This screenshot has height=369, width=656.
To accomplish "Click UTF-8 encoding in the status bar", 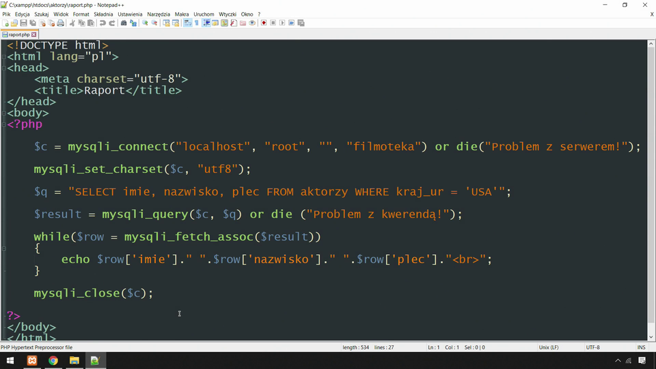I will click(592, 347).
